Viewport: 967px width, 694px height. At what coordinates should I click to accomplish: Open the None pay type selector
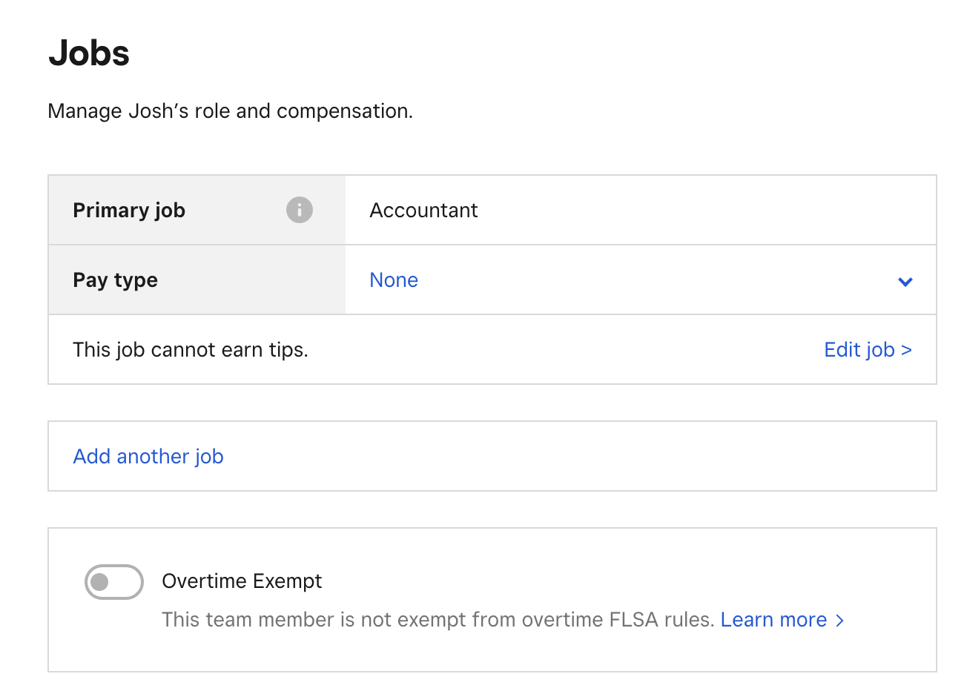(394, 280)
